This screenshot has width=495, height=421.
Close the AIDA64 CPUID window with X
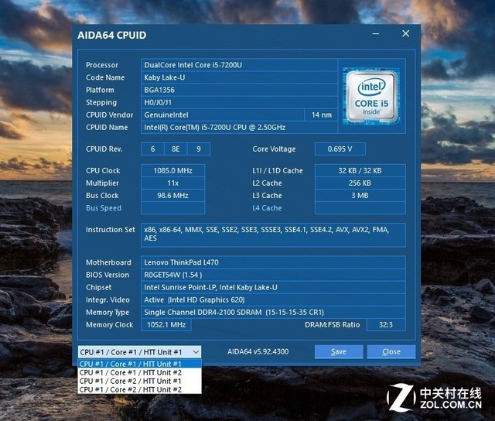tap(405, 34)
